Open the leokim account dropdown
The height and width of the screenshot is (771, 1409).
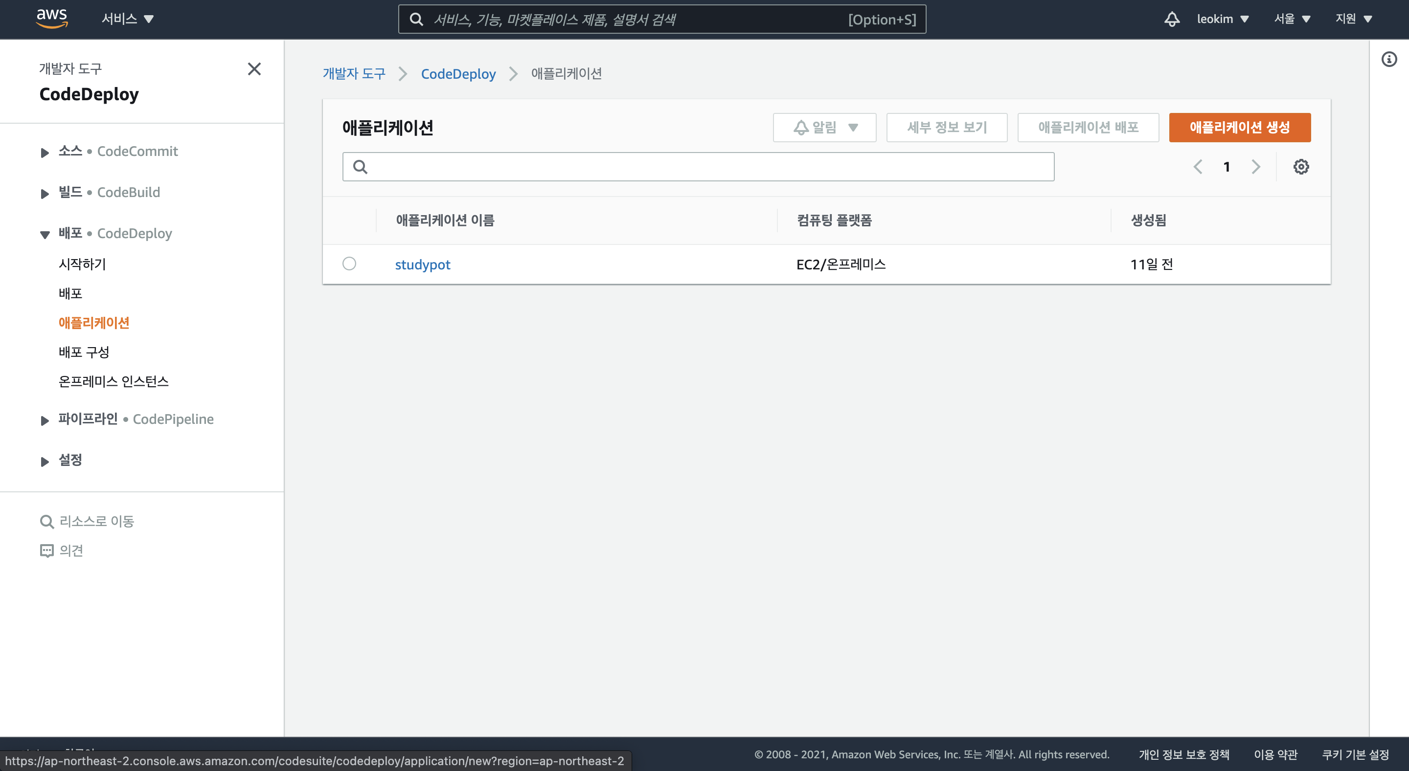tap(1223, 19)
